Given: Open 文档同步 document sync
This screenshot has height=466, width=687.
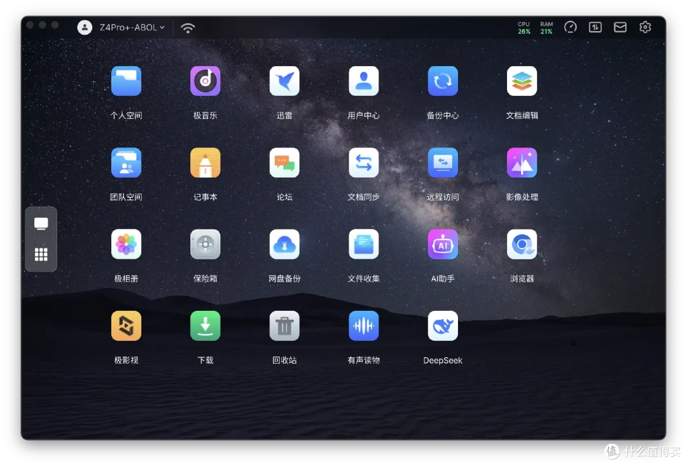Looking at the screenshot, I should tap(364, 163).
